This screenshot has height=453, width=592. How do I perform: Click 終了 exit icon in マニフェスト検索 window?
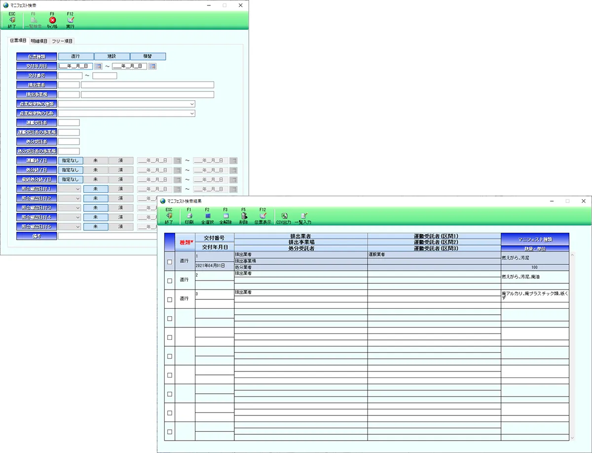click(x=12, y=20)
